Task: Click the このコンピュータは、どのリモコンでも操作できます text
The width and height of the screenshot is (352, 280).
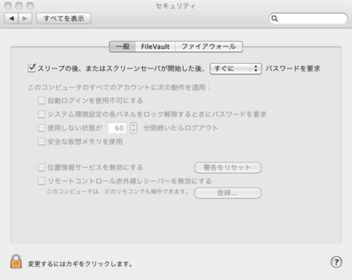Action: (x=117, y=192)
